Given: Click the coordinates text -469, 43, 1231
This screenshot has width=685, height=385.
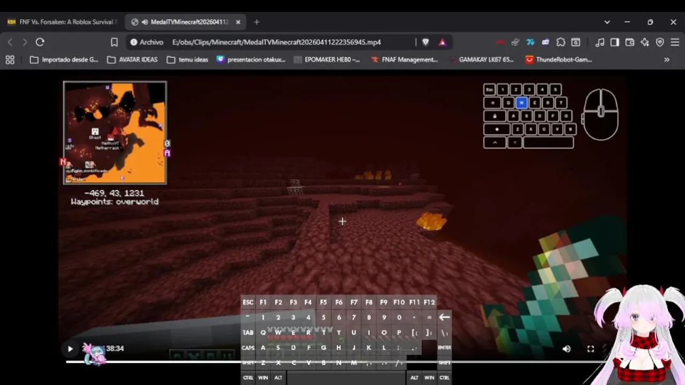Looking at the screenshot, I should click(x=115, y=193).
